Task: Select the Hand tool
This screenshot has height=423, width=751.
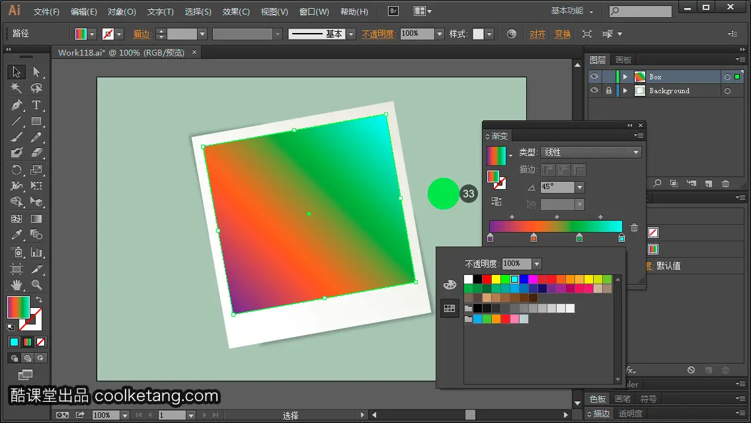Action: coord(17,285)
